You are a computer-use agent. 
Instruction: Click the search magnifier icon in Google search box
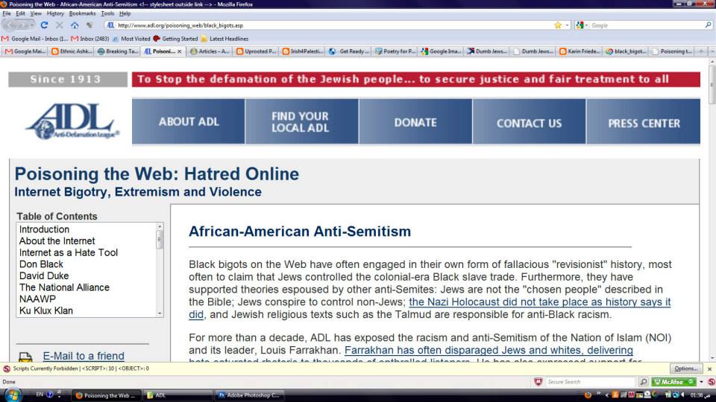708,25
